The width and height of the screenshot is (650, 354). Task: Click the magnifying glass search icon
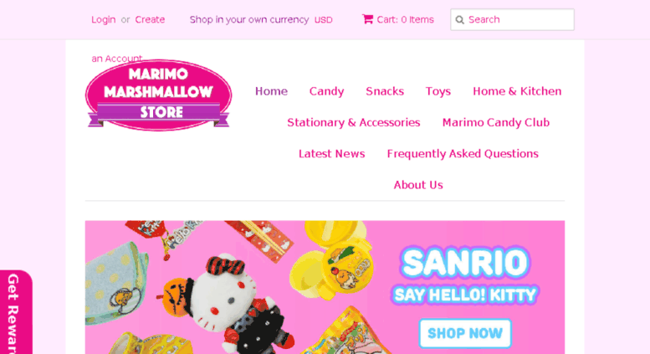point(459,20)
